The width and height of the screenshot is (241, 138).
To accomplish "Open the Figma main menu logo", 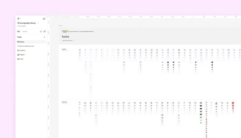I will [18, 19].
